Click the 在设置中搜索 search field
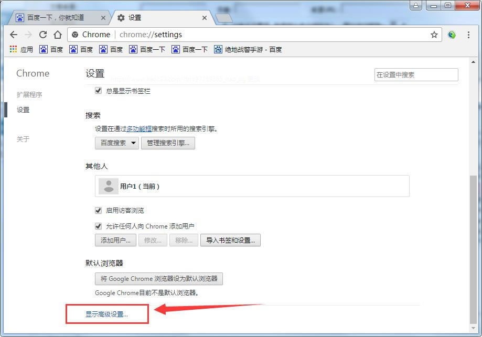The height and width of the screenshot is (337, 482). [416, 75]
